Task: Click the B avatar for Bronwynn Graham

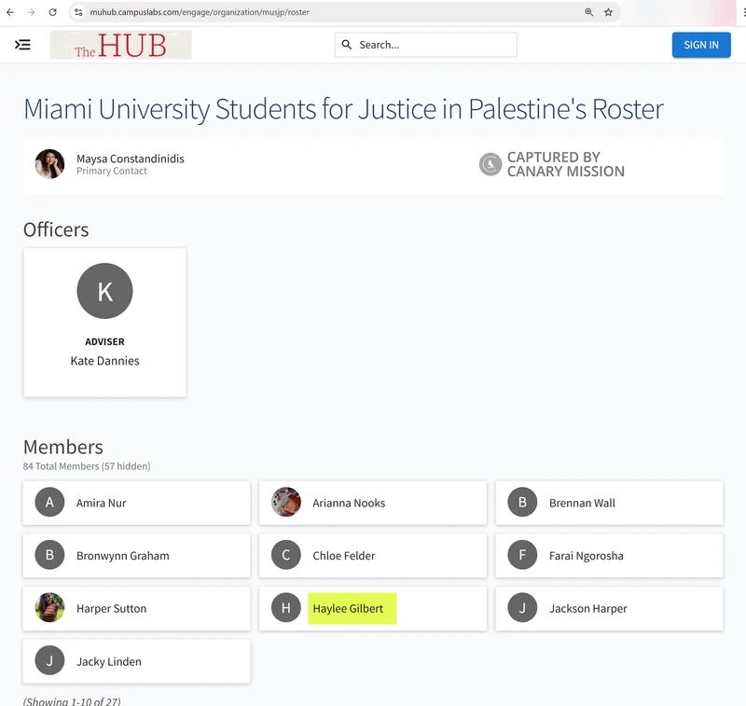Action: [49, 555]
